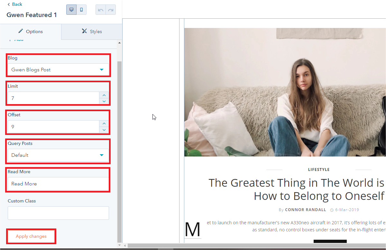Decrease the Limit value with down arrow
The height and width of the screenshot is (250, 386).
pyautogui.click(x=104, y=101)
